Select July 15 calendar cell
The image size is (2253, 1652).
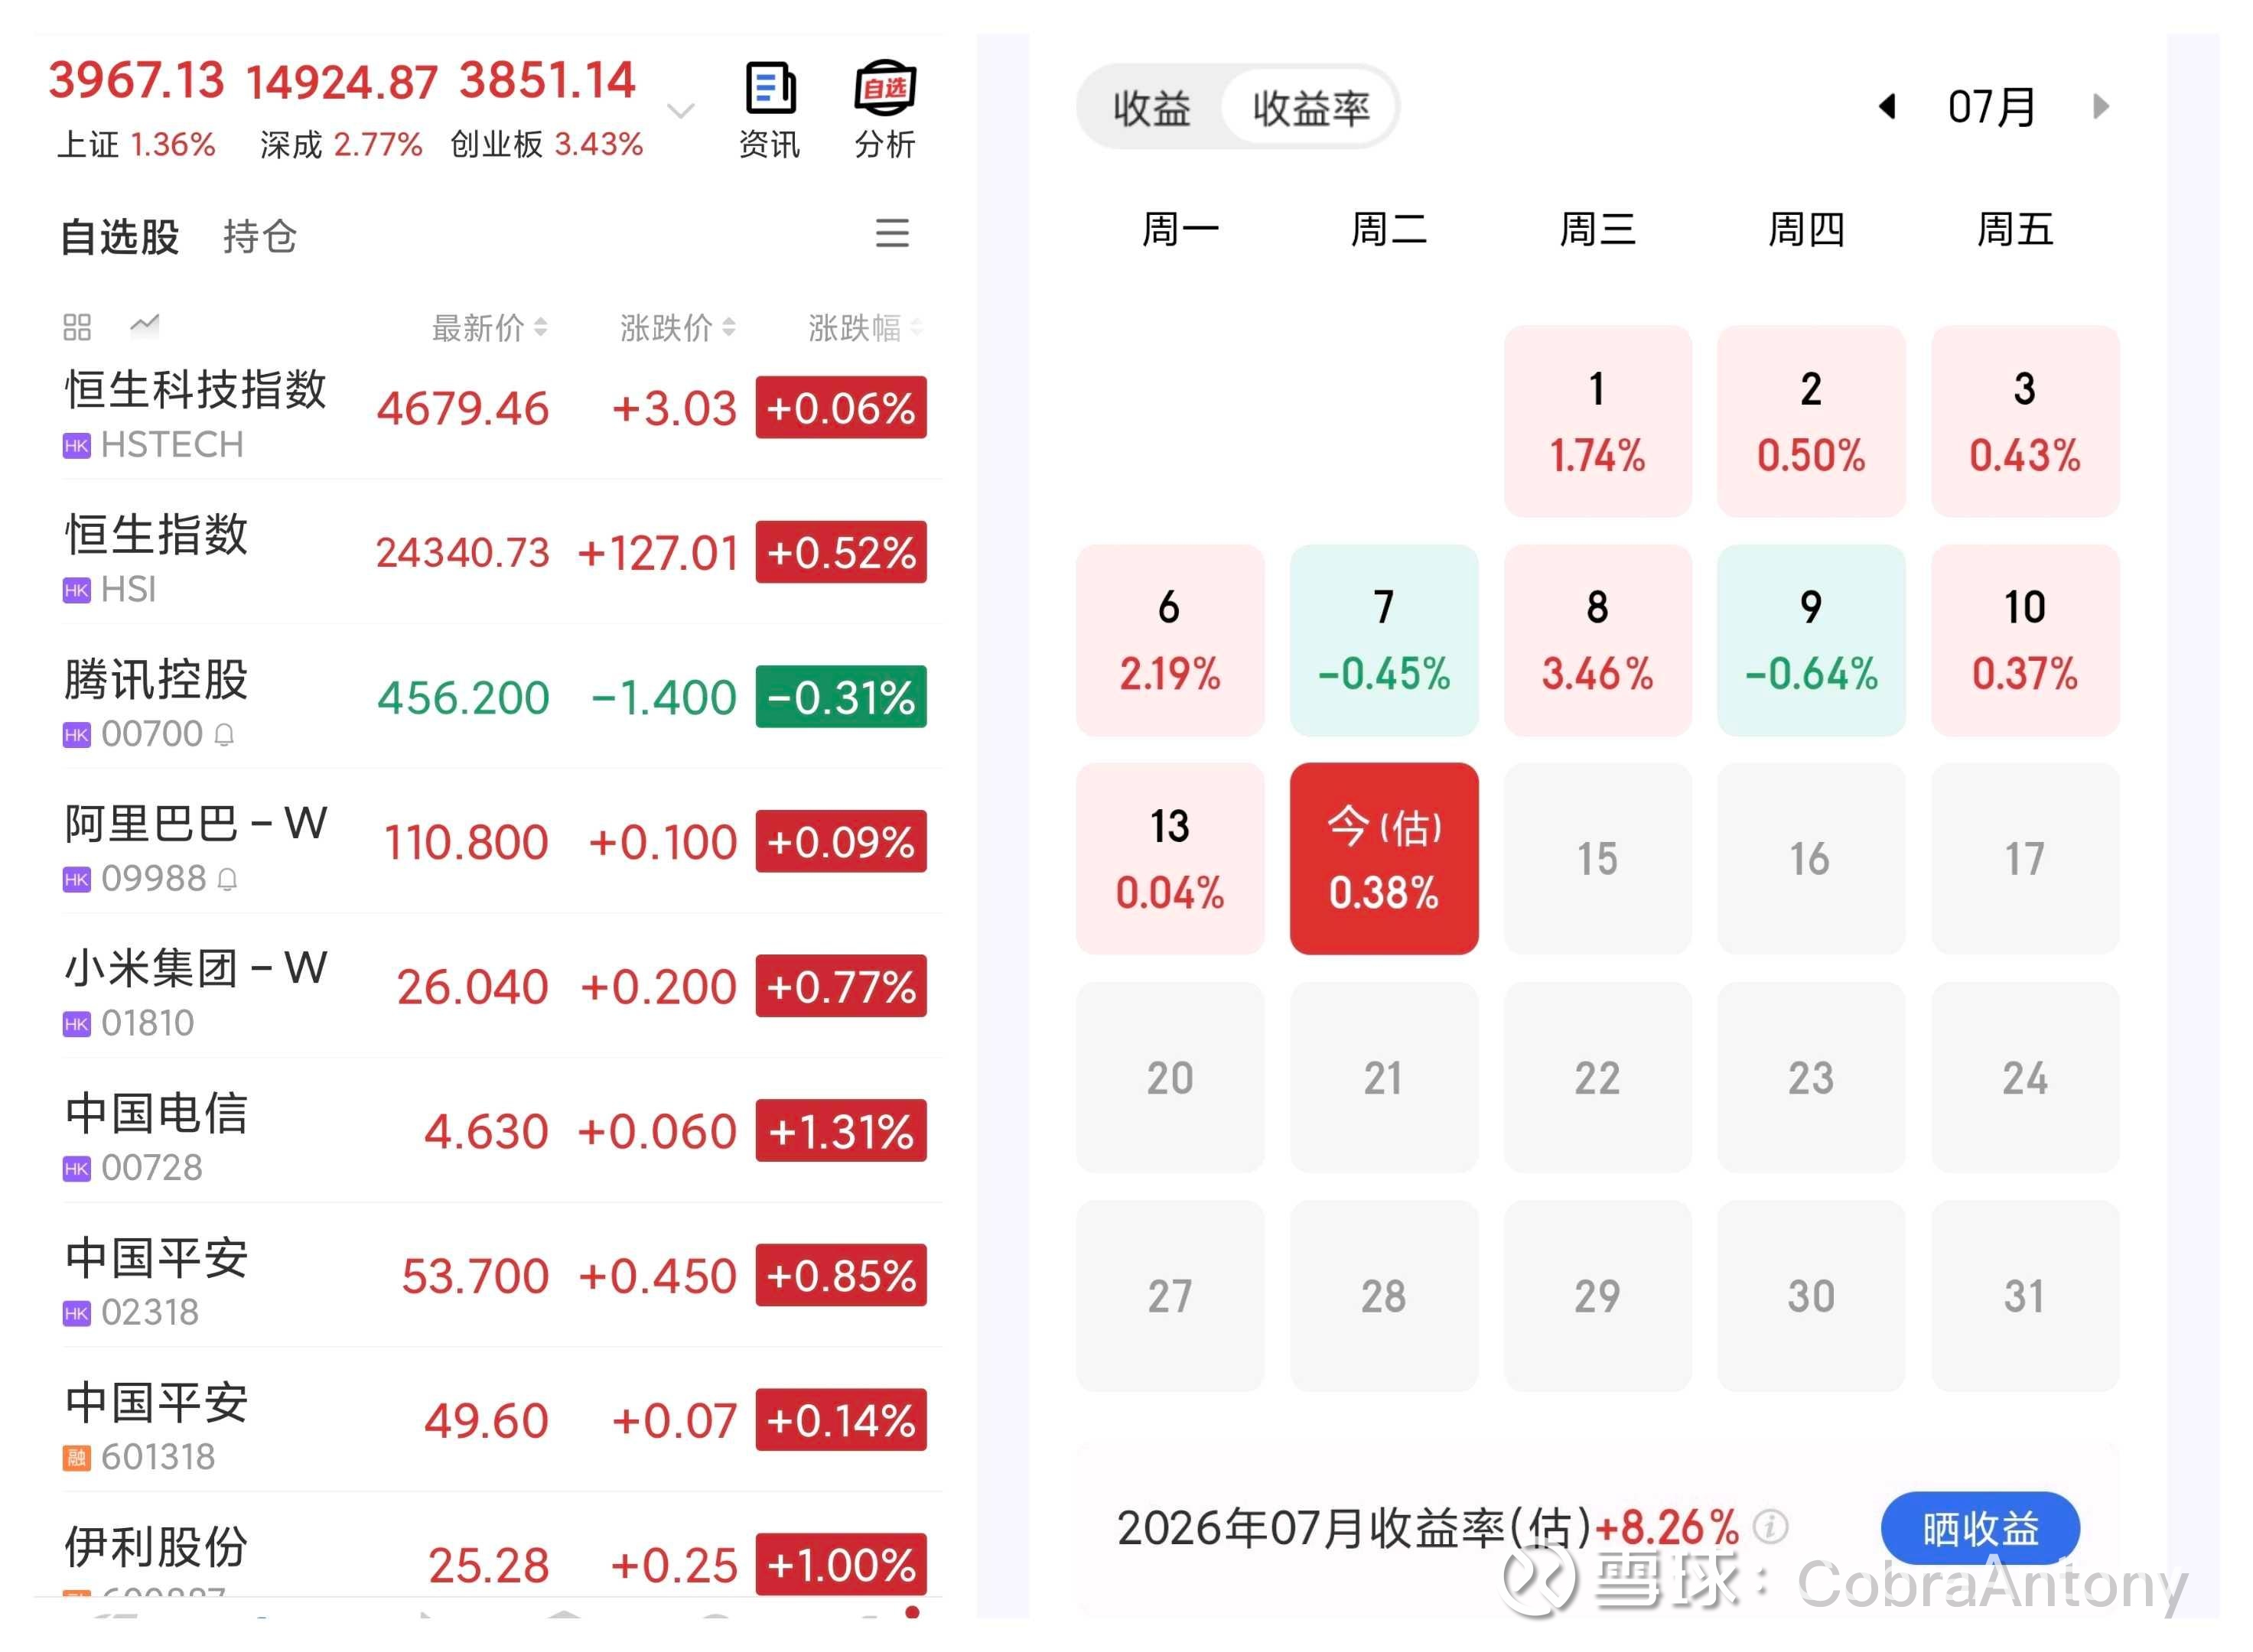pyautogui.click(x=1597, y=858)
